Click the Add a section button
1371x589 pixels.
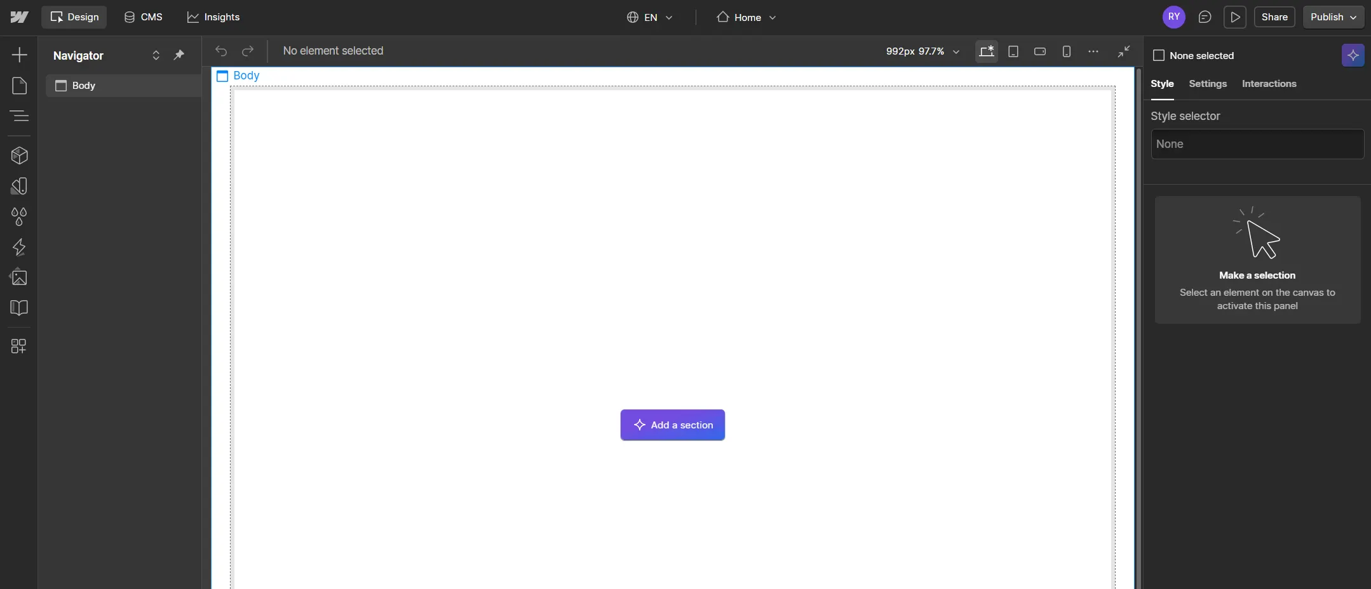click(x=673, y=425)
